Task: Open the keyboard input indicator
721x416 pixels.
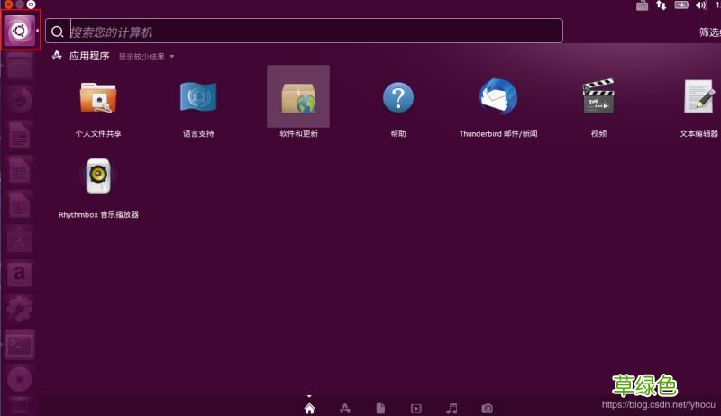Action: [x=642, y=5]
